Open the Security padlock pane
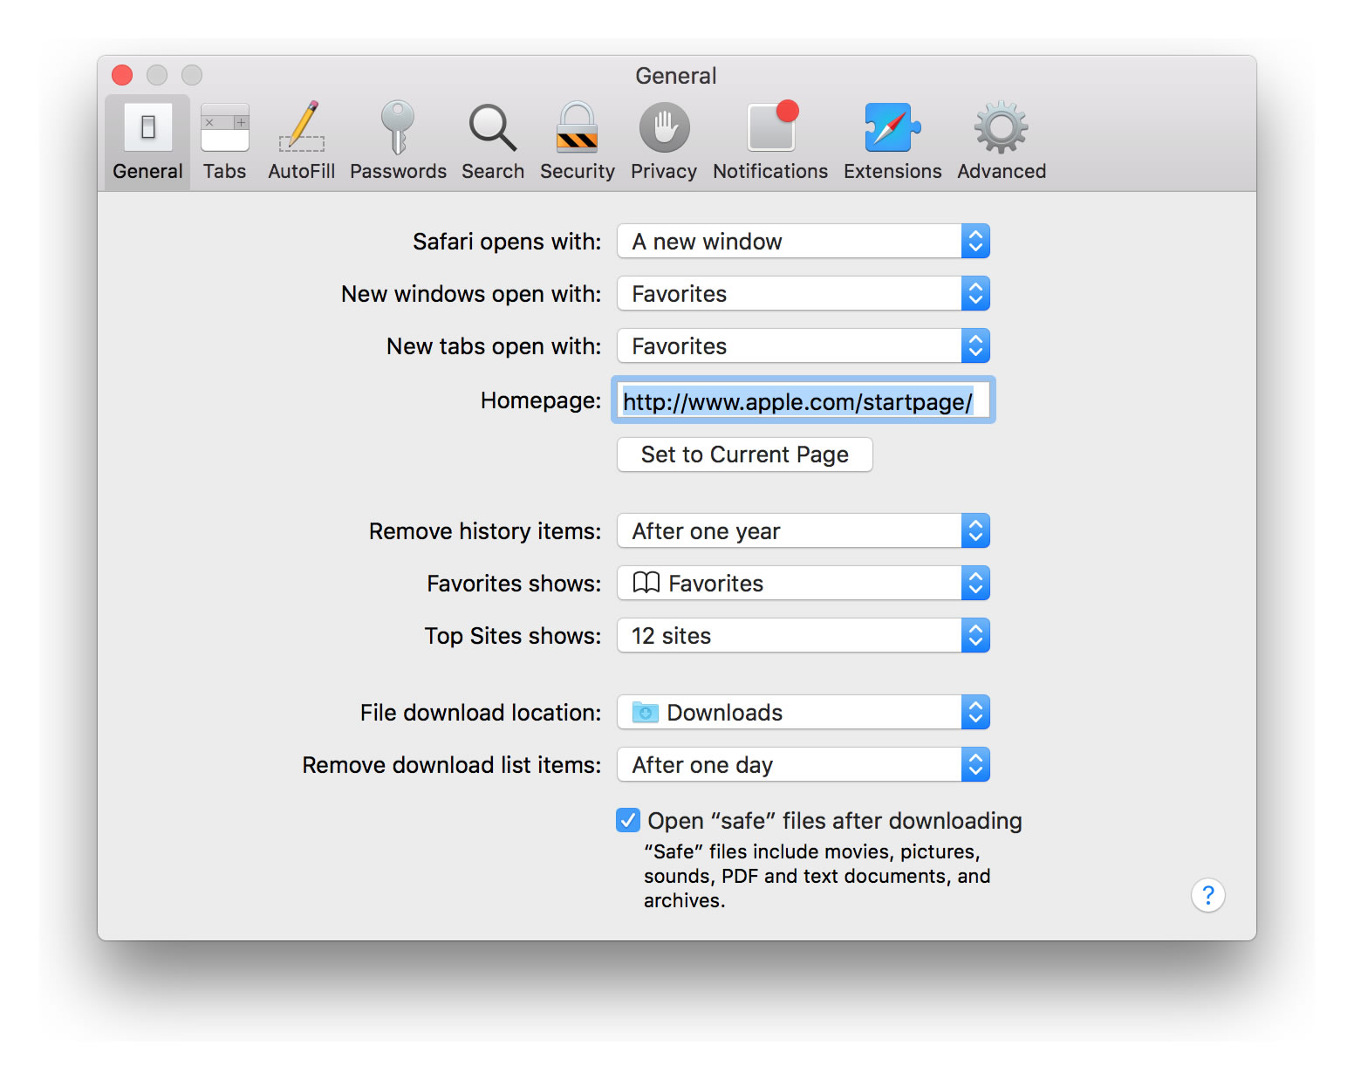The width and height of the screenshot is (1354, 1080). coord(577,141)
